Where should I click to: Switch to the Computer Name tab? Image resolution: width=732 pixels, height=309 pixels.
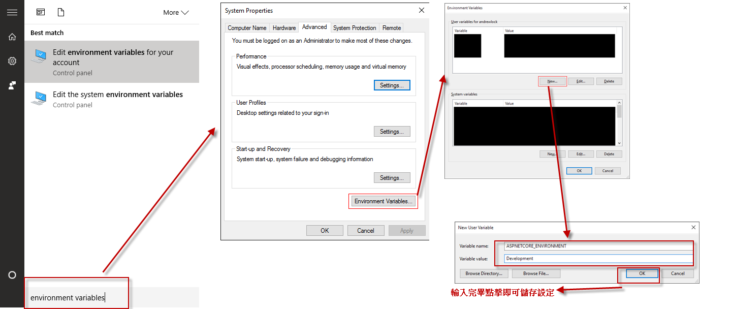247,28
